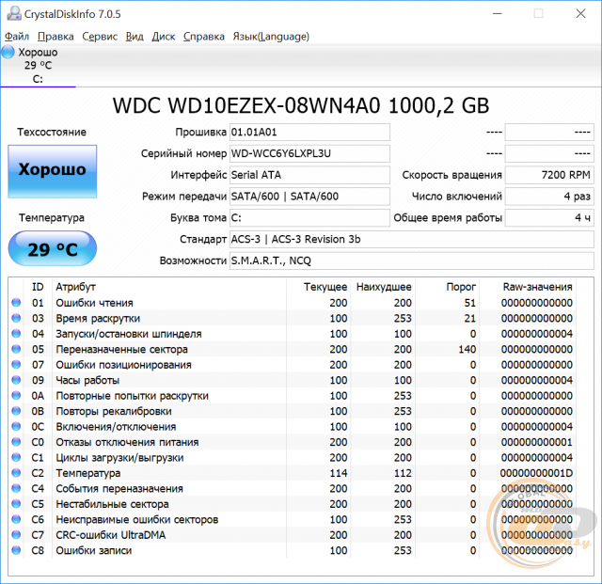Open the Язык(Language) menu
Image resolution: width=602 pixels, height=584 pixels.
[x=271, y=37]
